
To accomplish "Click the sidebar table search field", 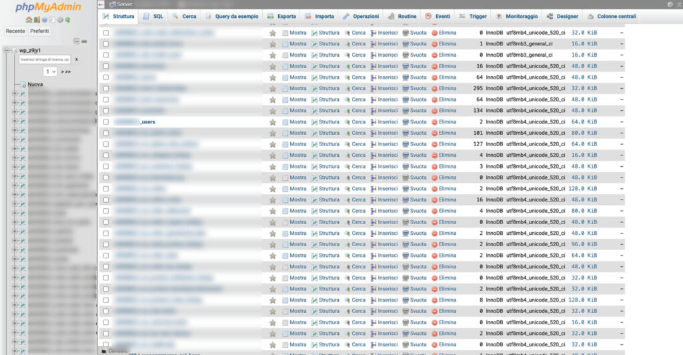I will pyautogui.click(x=45, y=59).
